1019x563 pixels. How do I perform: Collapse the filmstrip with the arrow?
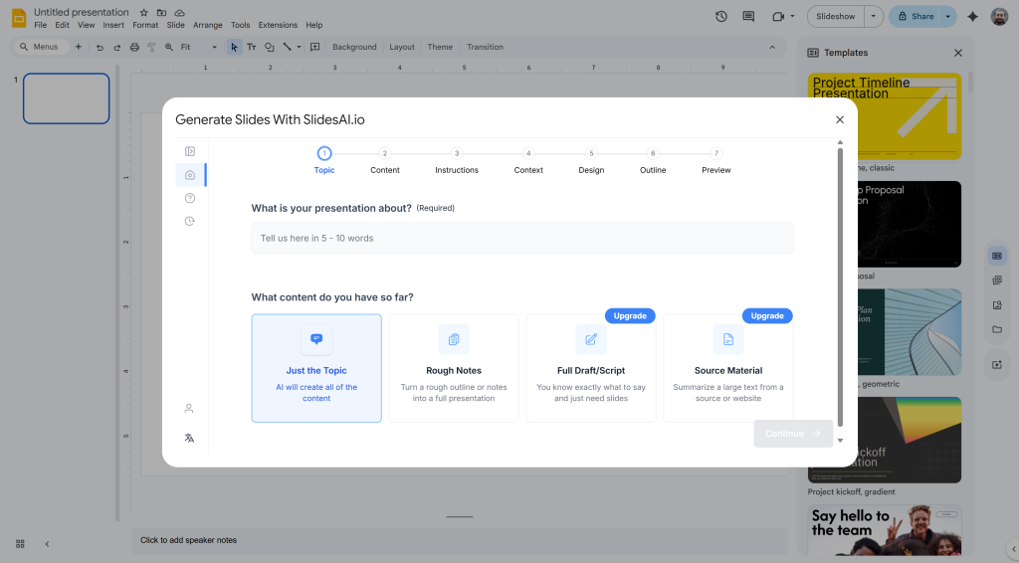pos(47,544)
